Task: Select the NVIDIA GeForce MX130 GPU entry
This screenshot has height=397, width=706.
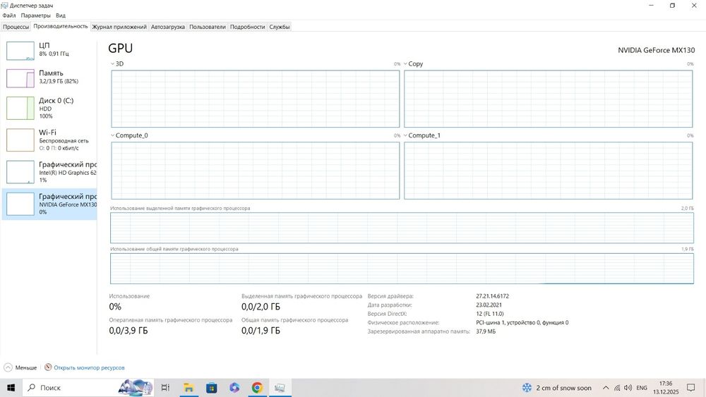Action: pos(49,204)
